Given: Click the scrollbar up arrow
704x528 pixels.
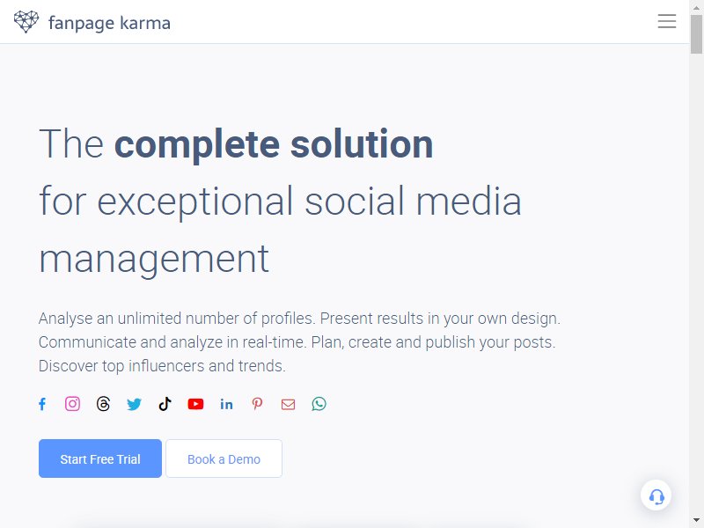Looking at the screenshot, I should pyautogui.click(x=696, y=7).
